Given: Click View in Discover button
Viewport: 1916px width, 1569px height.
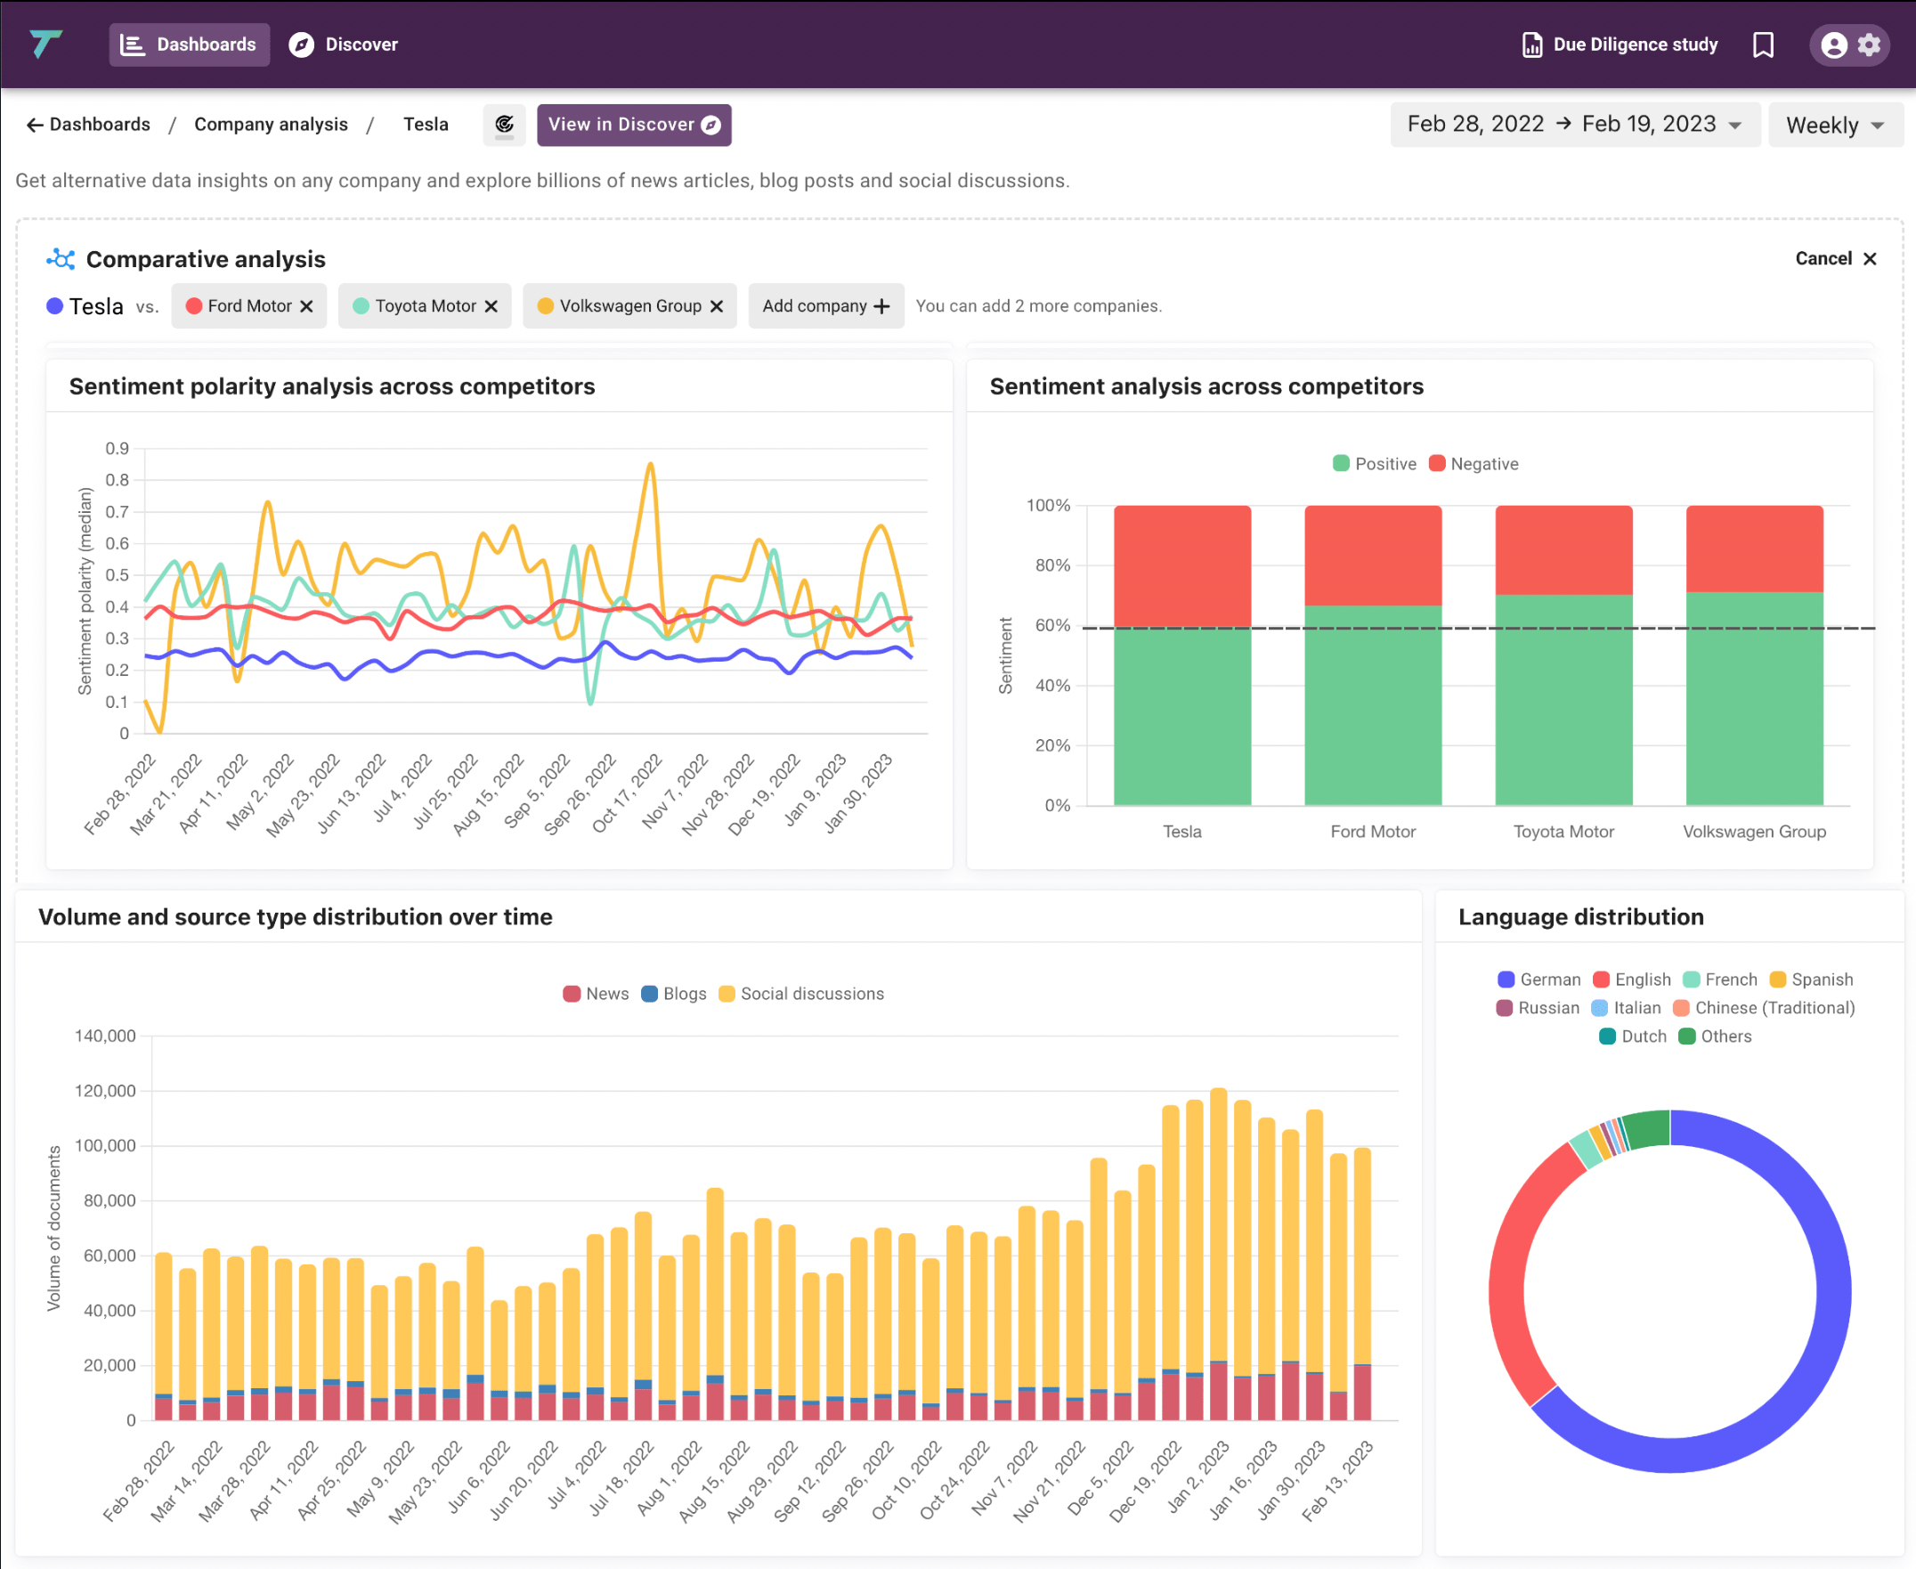Looking at the screenshot, I should coord(633,124).
